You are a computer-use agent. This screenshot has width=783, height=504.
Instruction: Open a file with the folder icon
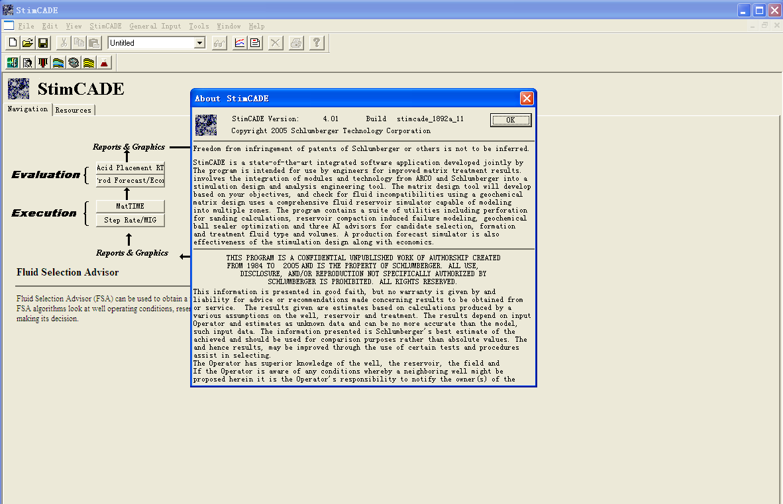[x=28, y=43]
